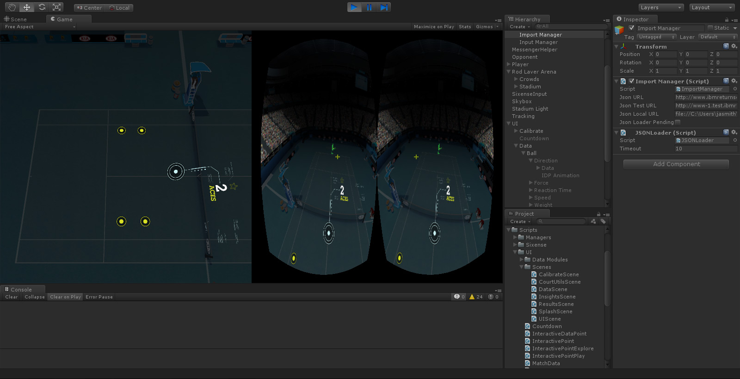Image resolution: width=740 pixels, height=379 pixels.
Task: Toggle Json Loader Pending checkbox
Action: coord(678,122)
